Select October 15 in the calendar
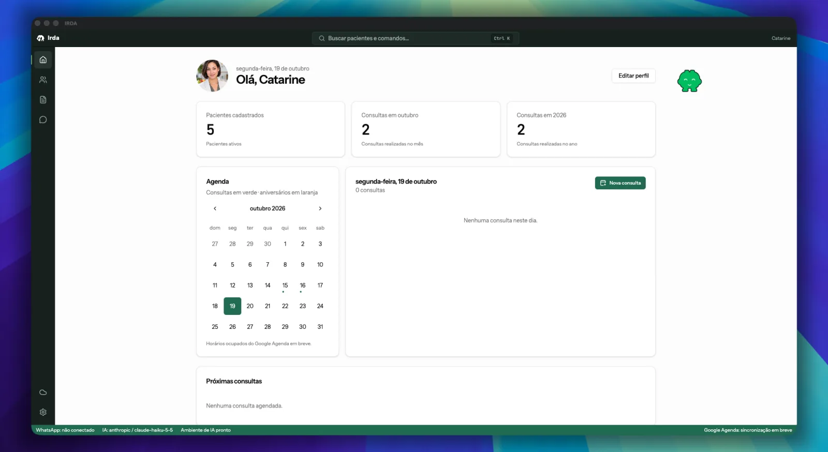The width and height of the screenshot is (828, 452). (x=285, y=285)
